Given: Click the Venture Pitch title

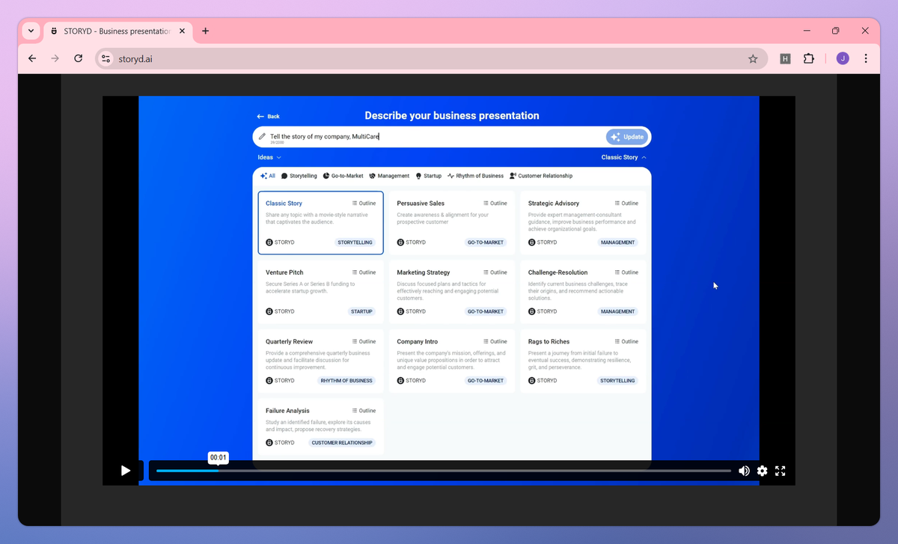Looking at the screenshot, I should [x=284, y=272].
